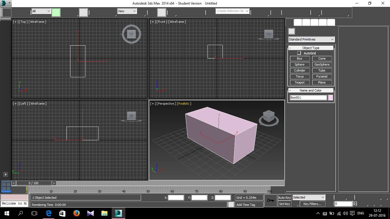Screen dimensions: 390x219
Task: Open Firefox from the taskbar
Action: pos(76,213)
